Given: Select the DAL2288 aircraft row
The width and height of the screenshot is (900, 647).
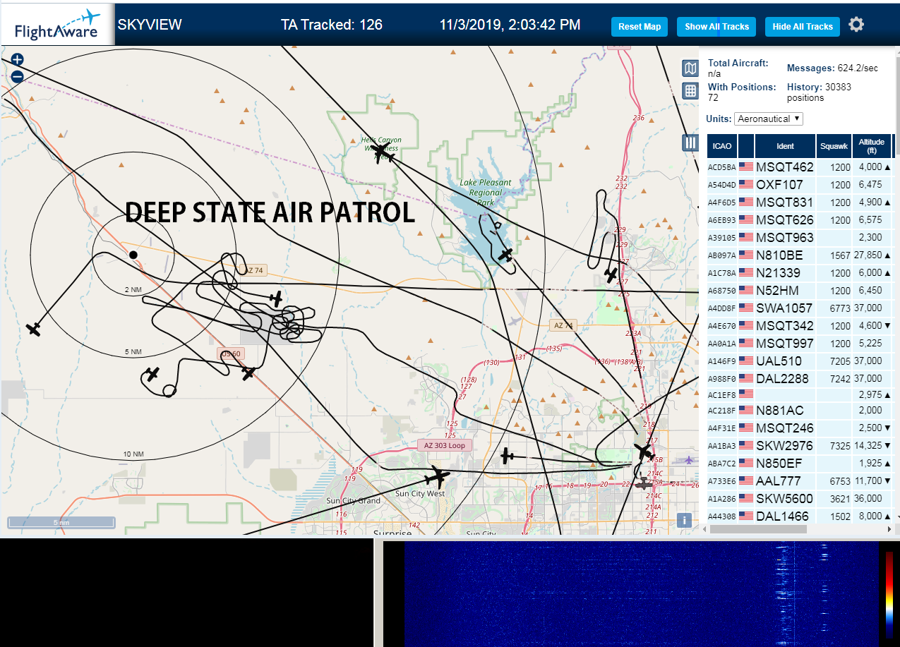Looking at the screenshot, I should pyautogui.click(x=800, y=379).
